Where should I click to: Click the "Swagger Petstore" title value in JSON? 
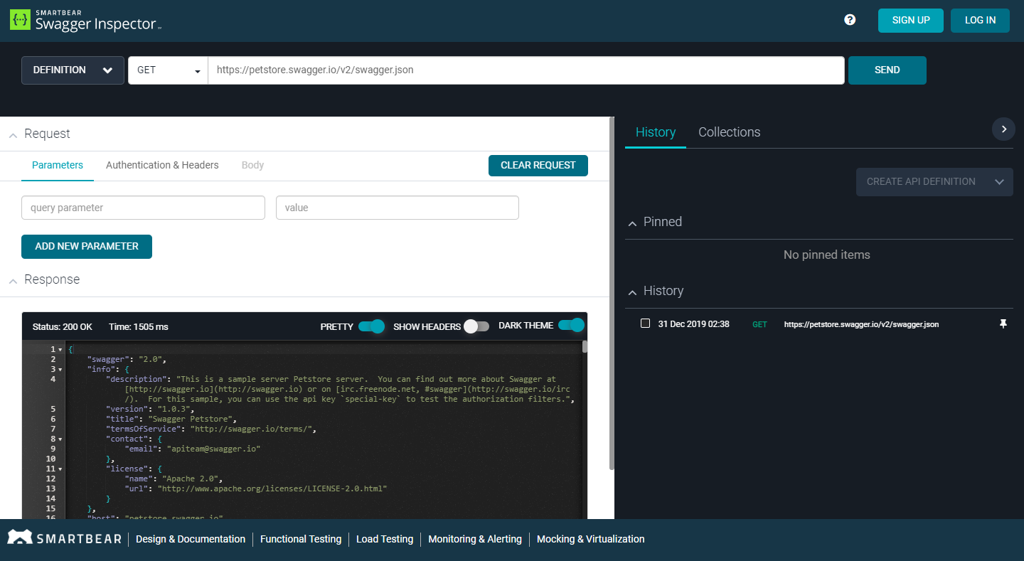[x=190, y=420]
